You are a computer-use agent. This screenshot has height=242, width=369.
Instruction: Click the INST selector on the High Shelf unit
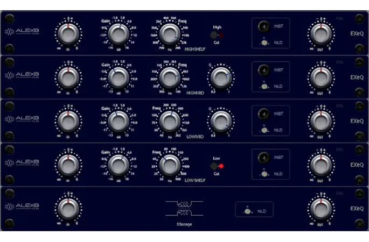pos(263,26)
